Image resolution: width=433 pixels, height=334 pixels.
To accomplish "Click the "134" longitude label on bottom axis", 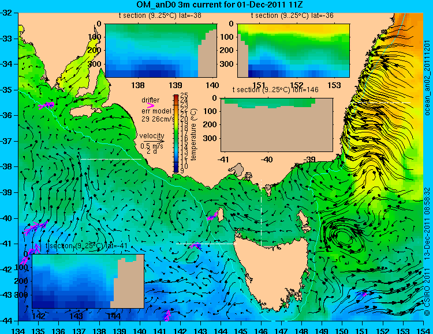I will coord(18,331).
